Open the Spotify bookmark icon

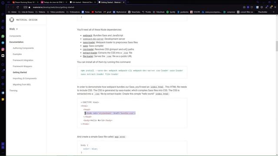coord(168,12)
